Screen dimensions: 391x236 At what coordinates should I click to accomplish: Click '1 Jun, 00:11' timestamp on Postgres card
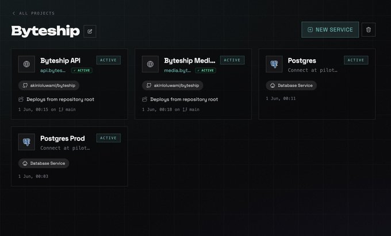(281, 98)
